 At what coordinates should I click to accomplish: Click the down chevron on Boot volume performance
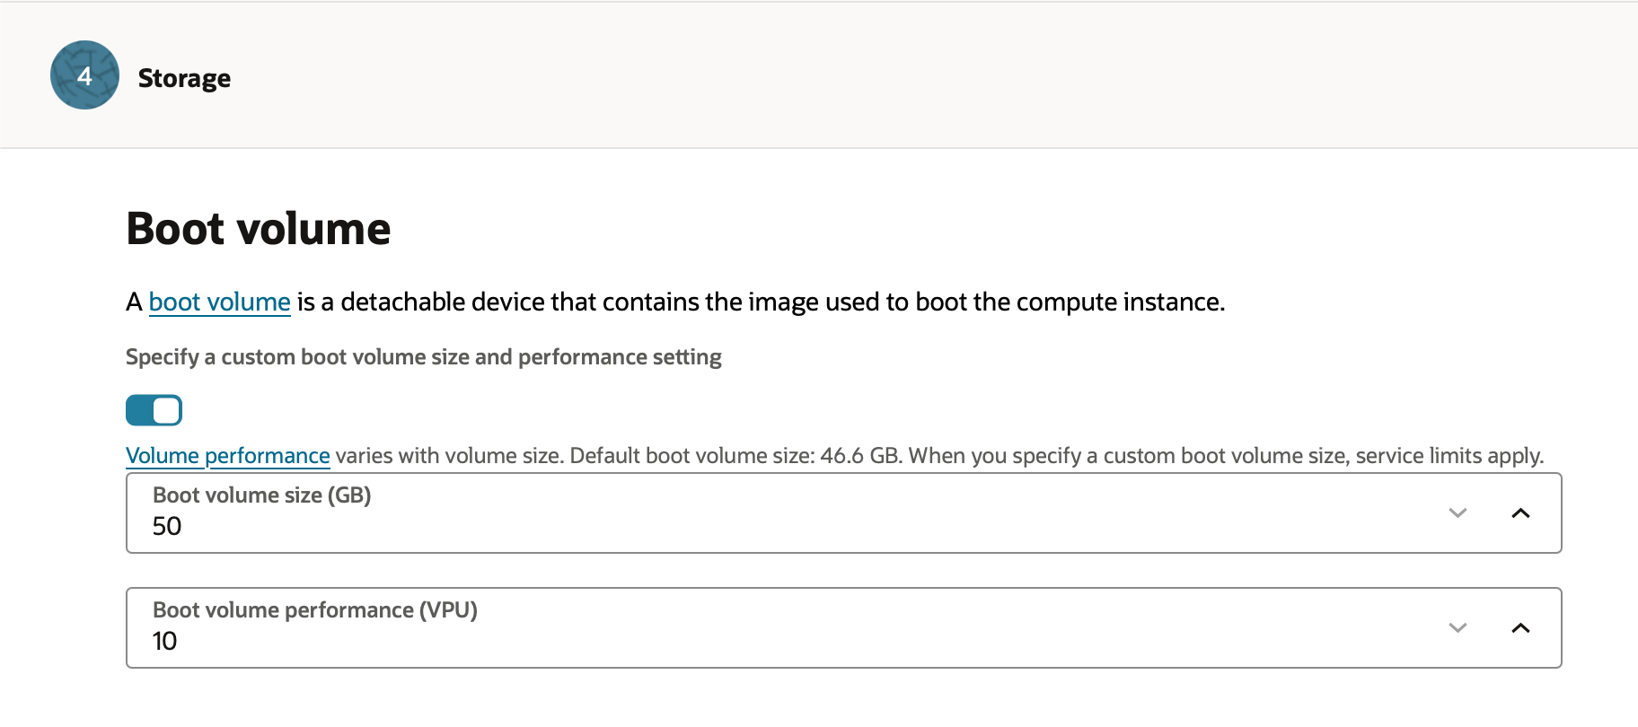click(1458, 628)
